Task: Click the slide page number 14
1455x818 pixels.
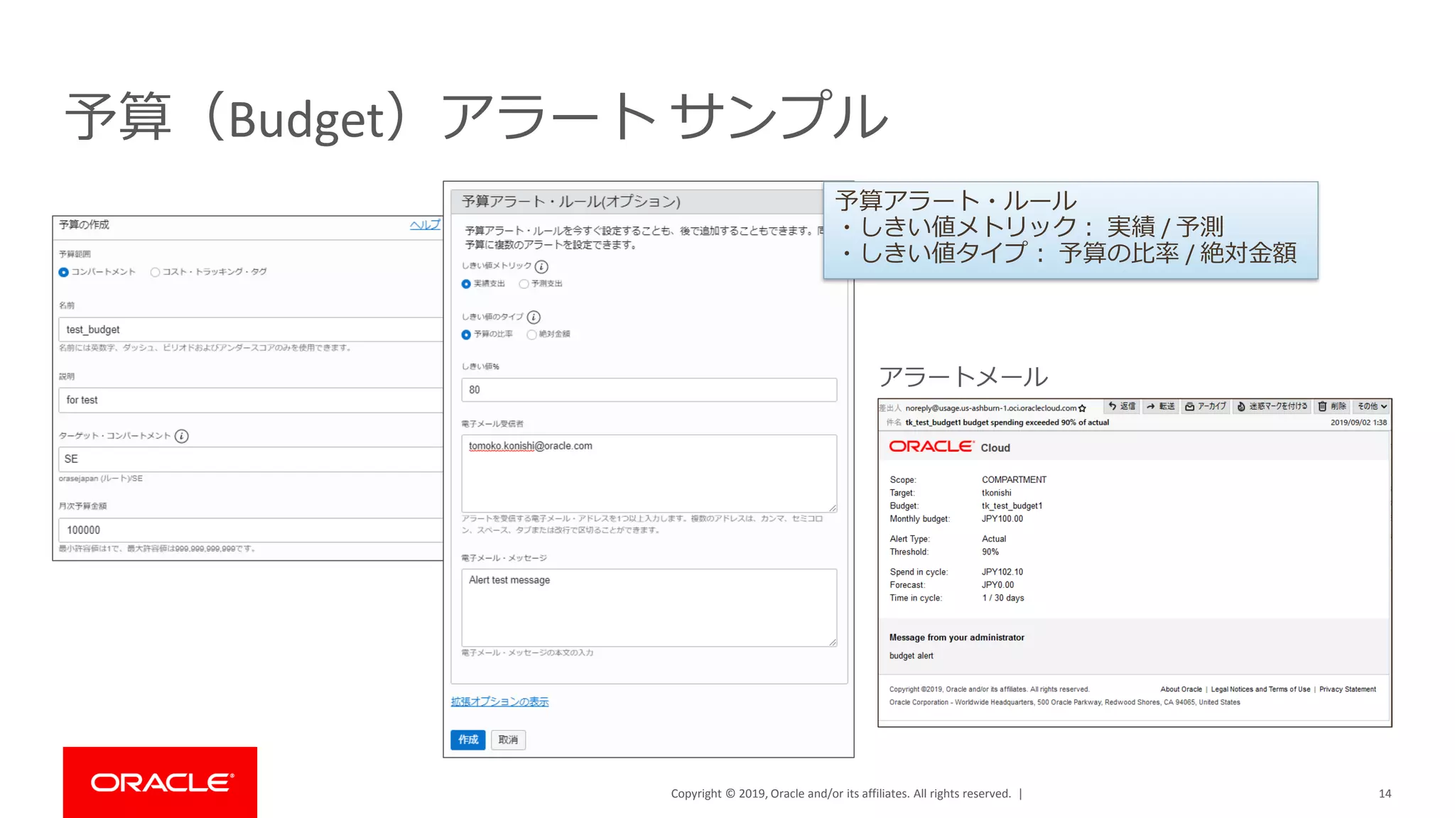Action: (1385, 794)
